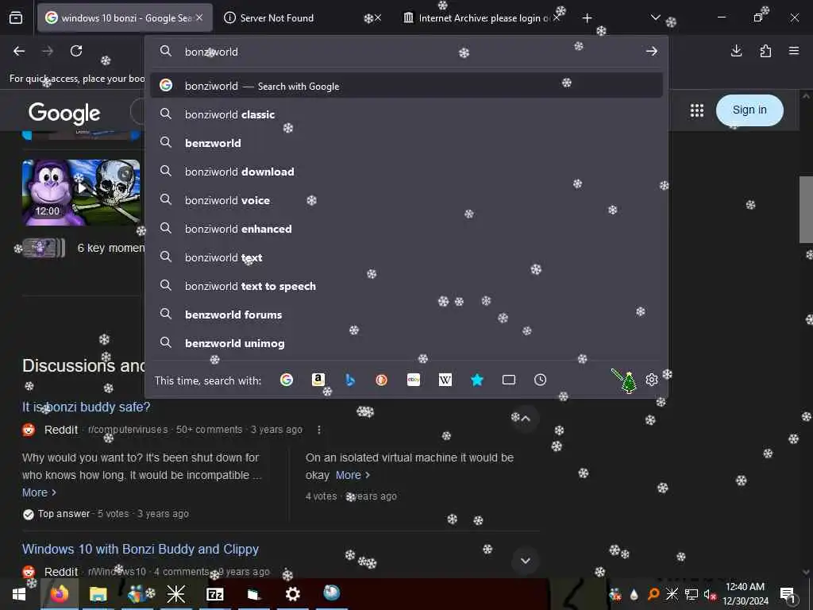Image resolution: width=813 pixels, height=610 pixels.
Task: Pick the benzworld unimog suggestion
Action: tap(406, 343)
